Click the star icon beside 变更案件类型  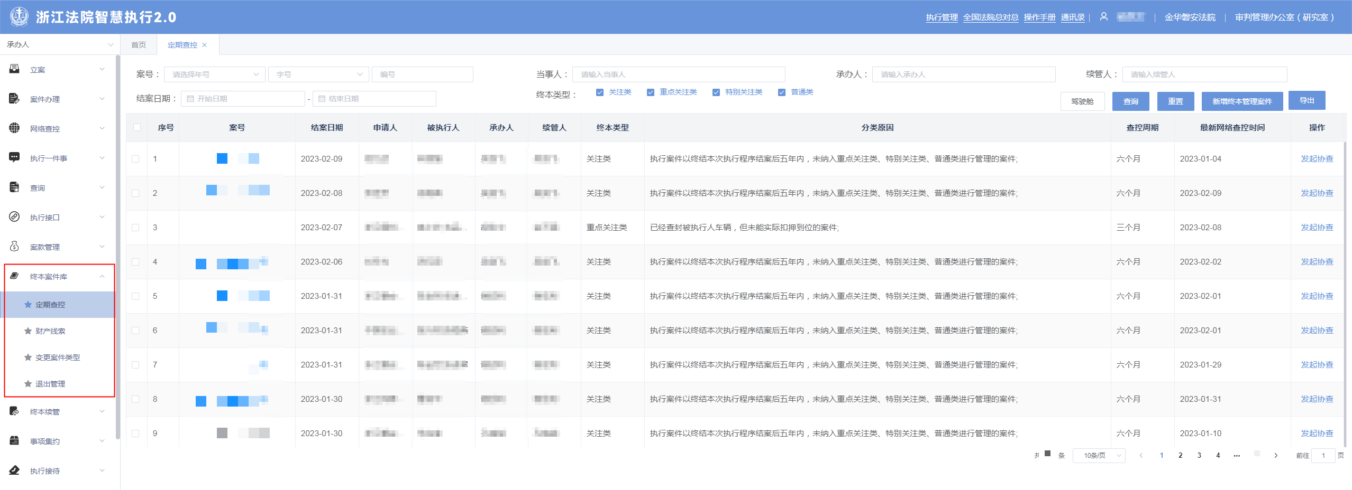click(x=28, y=357)
